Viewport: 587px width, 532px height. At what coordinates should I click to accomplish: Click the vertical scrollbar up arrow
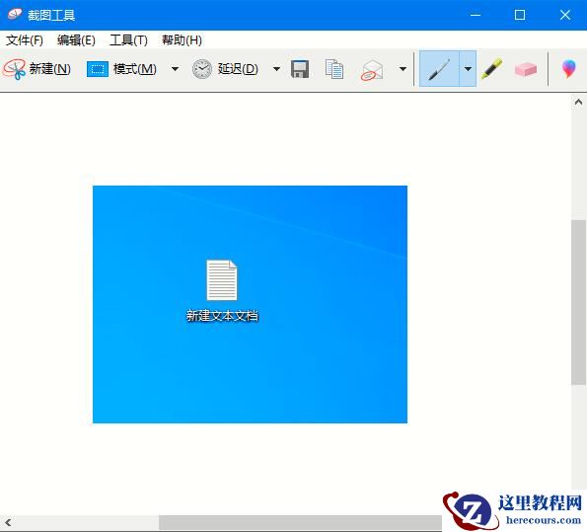pos(578,102)
